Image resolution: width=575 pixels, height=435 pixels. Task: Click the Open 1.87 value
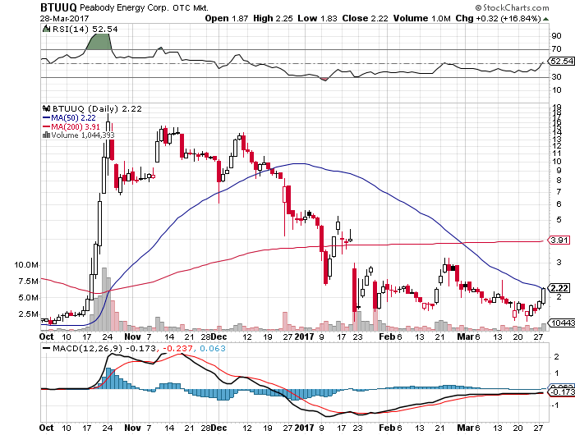pyautogui.click(x=227, y=18)
